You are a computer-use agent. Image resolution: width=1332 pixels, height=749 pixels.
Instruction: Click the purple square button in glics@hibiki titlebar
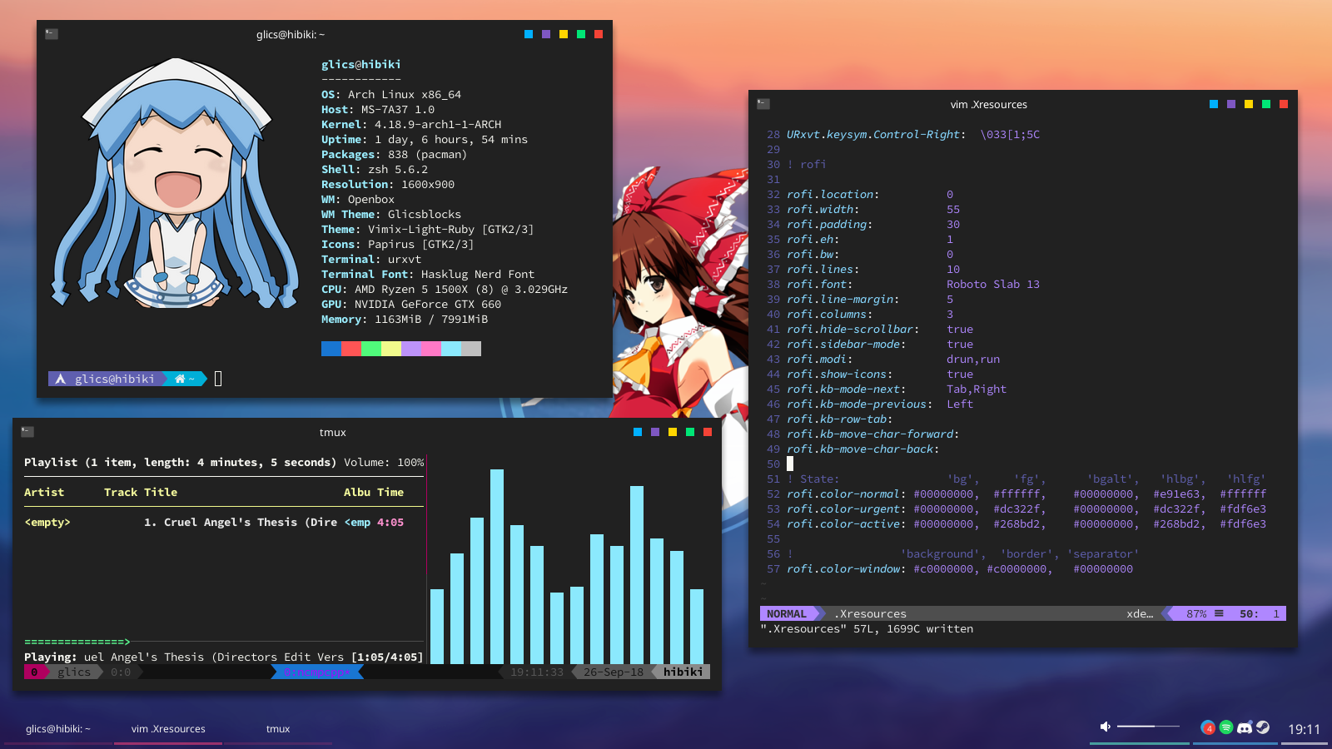point(546,34)
